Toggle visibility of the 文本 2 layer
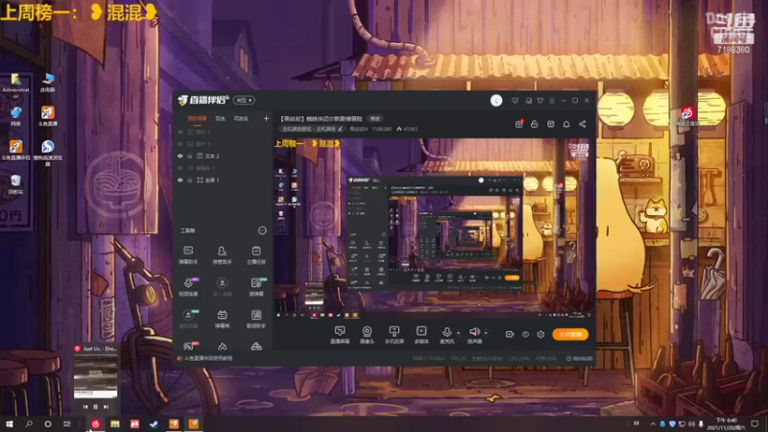This screenshot has height=432, width=768. tap(180, 156)
